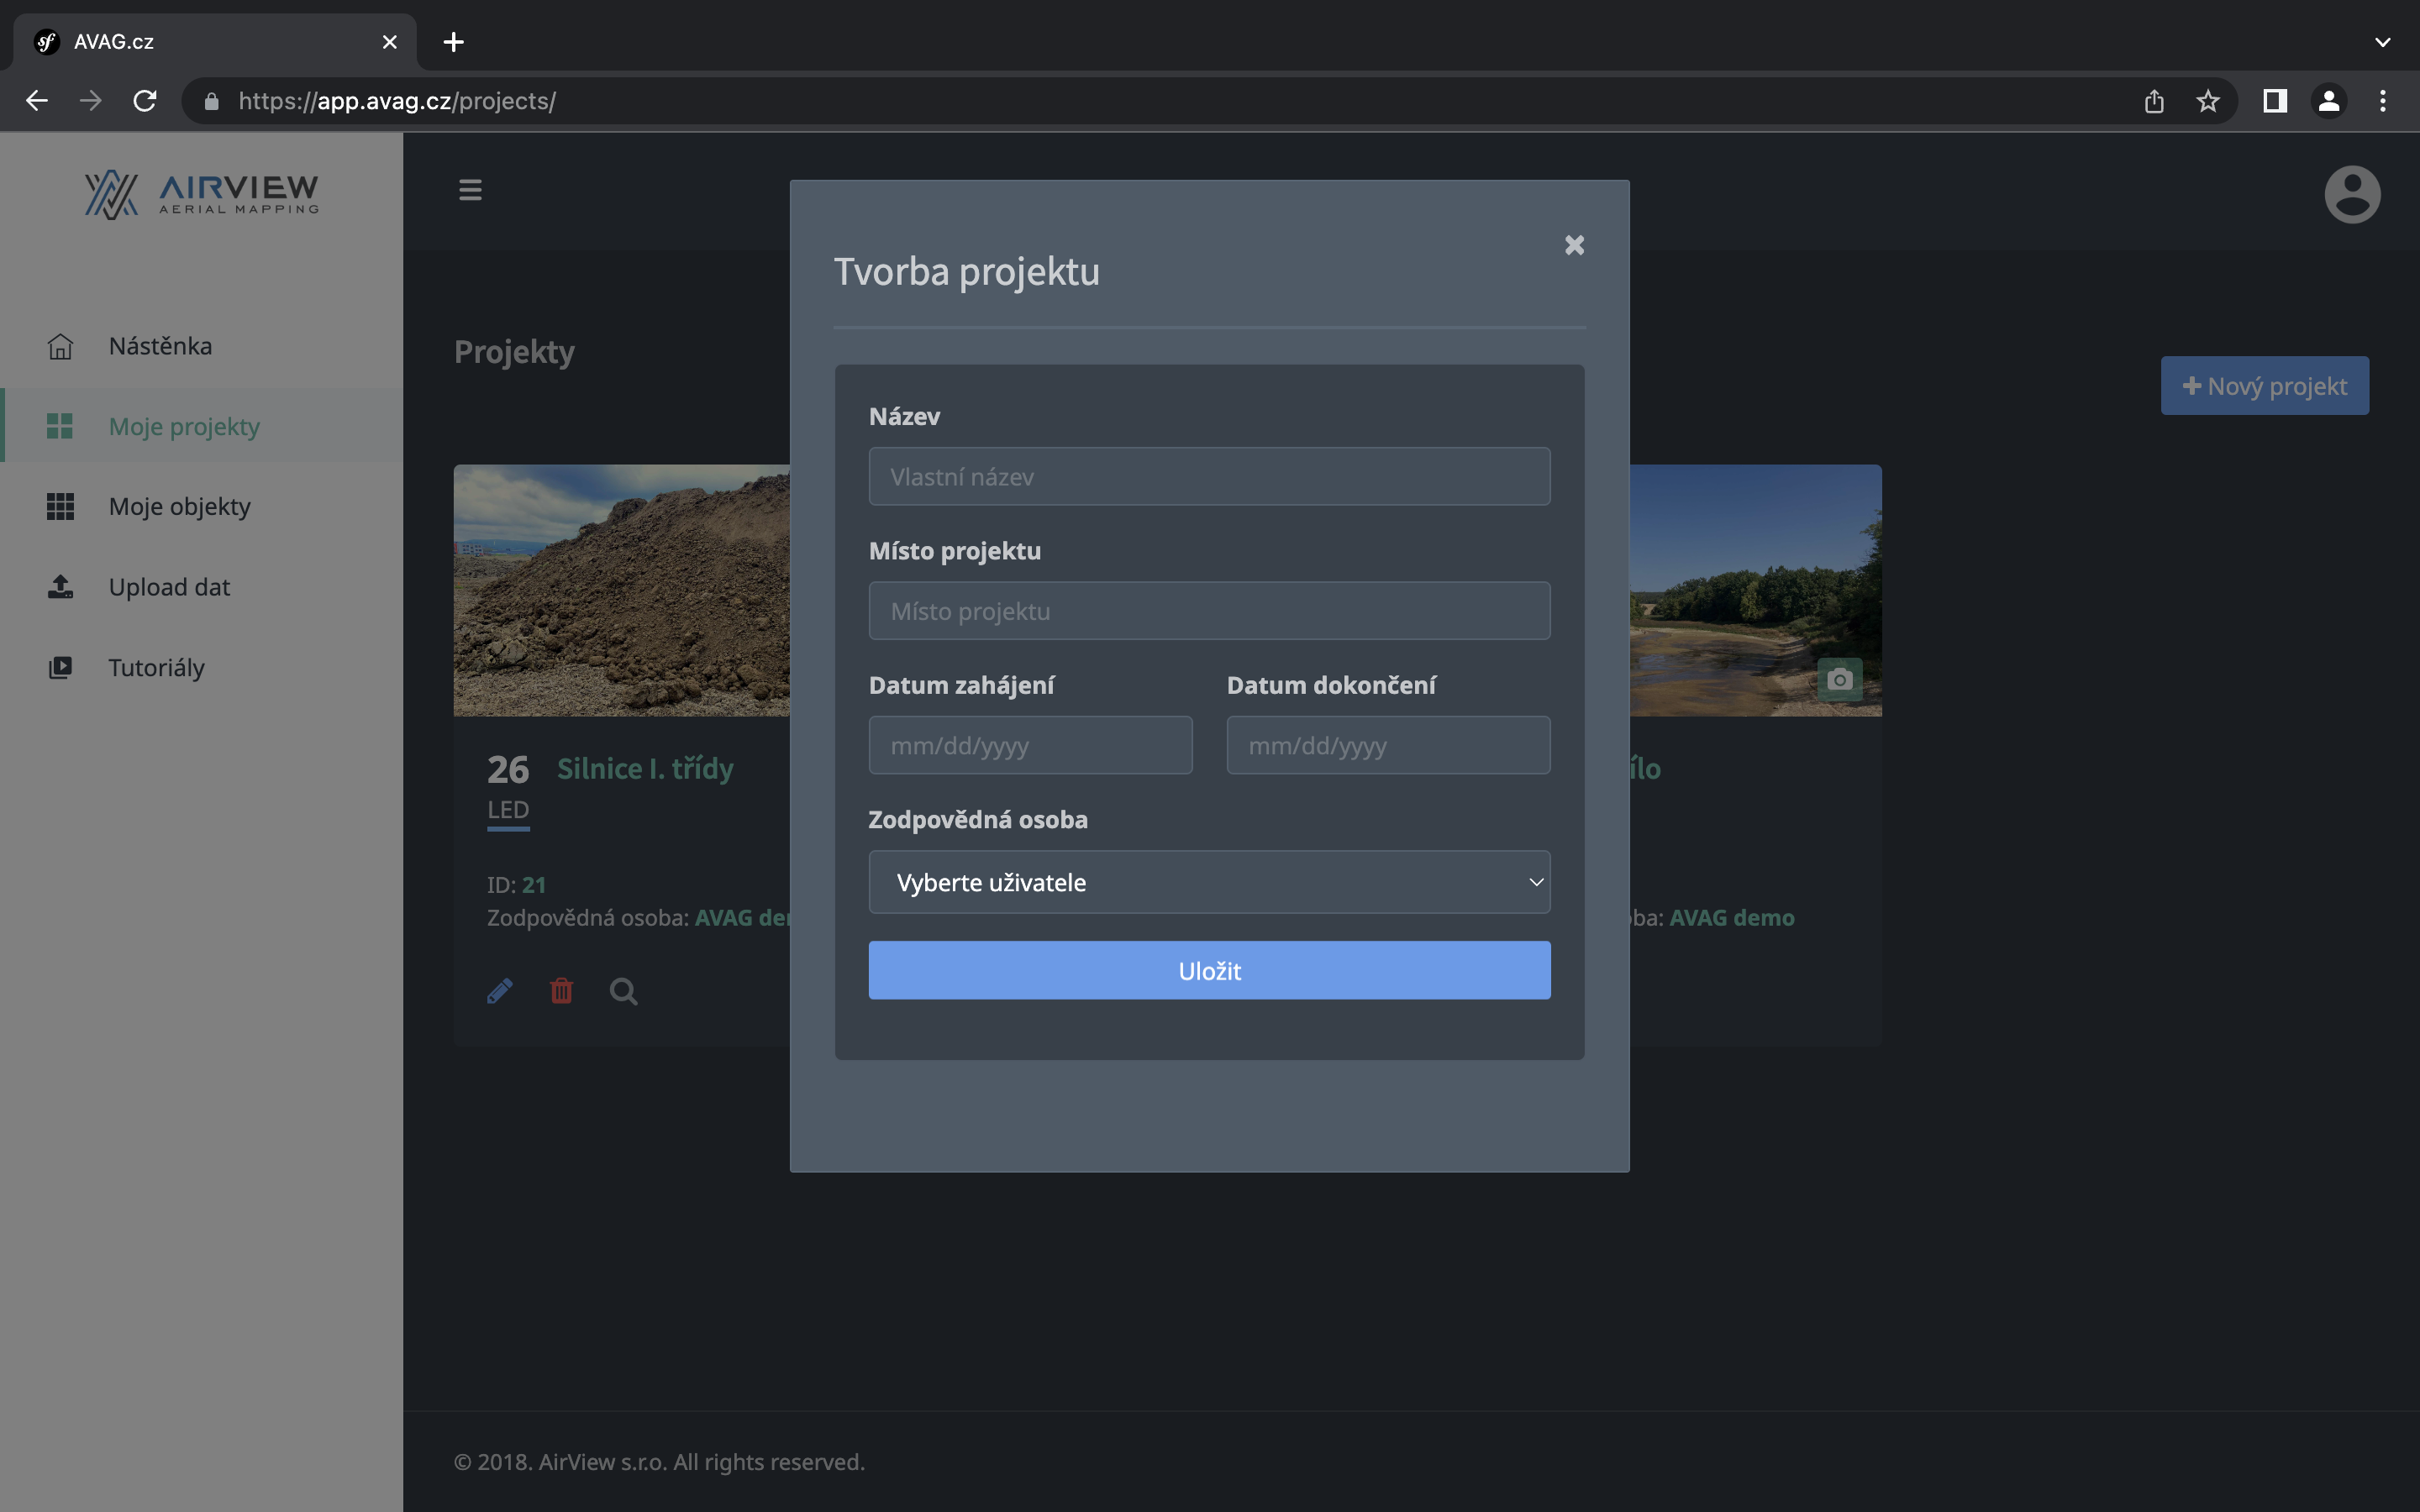
Task: Click Nový projekt button
Action: point(2264,386)
